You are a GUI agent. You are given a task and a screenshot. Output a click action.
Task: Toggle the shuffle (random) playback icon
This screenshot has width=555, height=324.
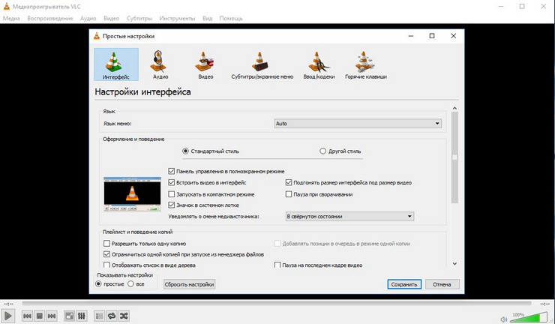pos(125,316)
